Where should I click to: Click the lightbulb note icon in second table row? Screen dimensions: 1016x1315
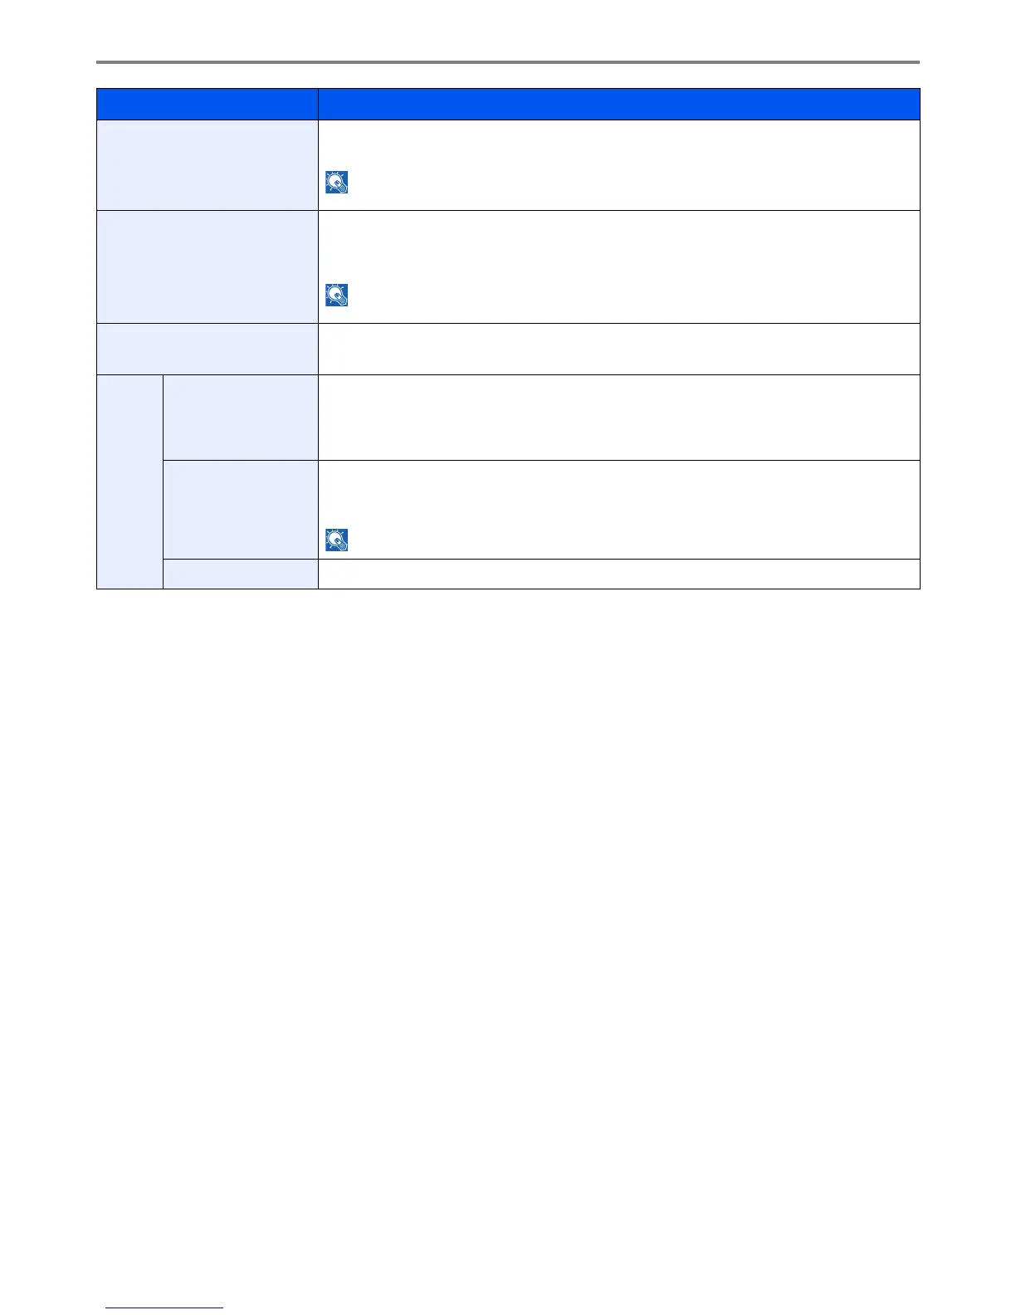pyautogui.click(x=337, y=296)
